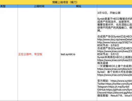The width and height of the screenshot is (132, 101).
Task: Click the line 'Synbit：首个支持火币生态链'
Action: click(115, 72)
